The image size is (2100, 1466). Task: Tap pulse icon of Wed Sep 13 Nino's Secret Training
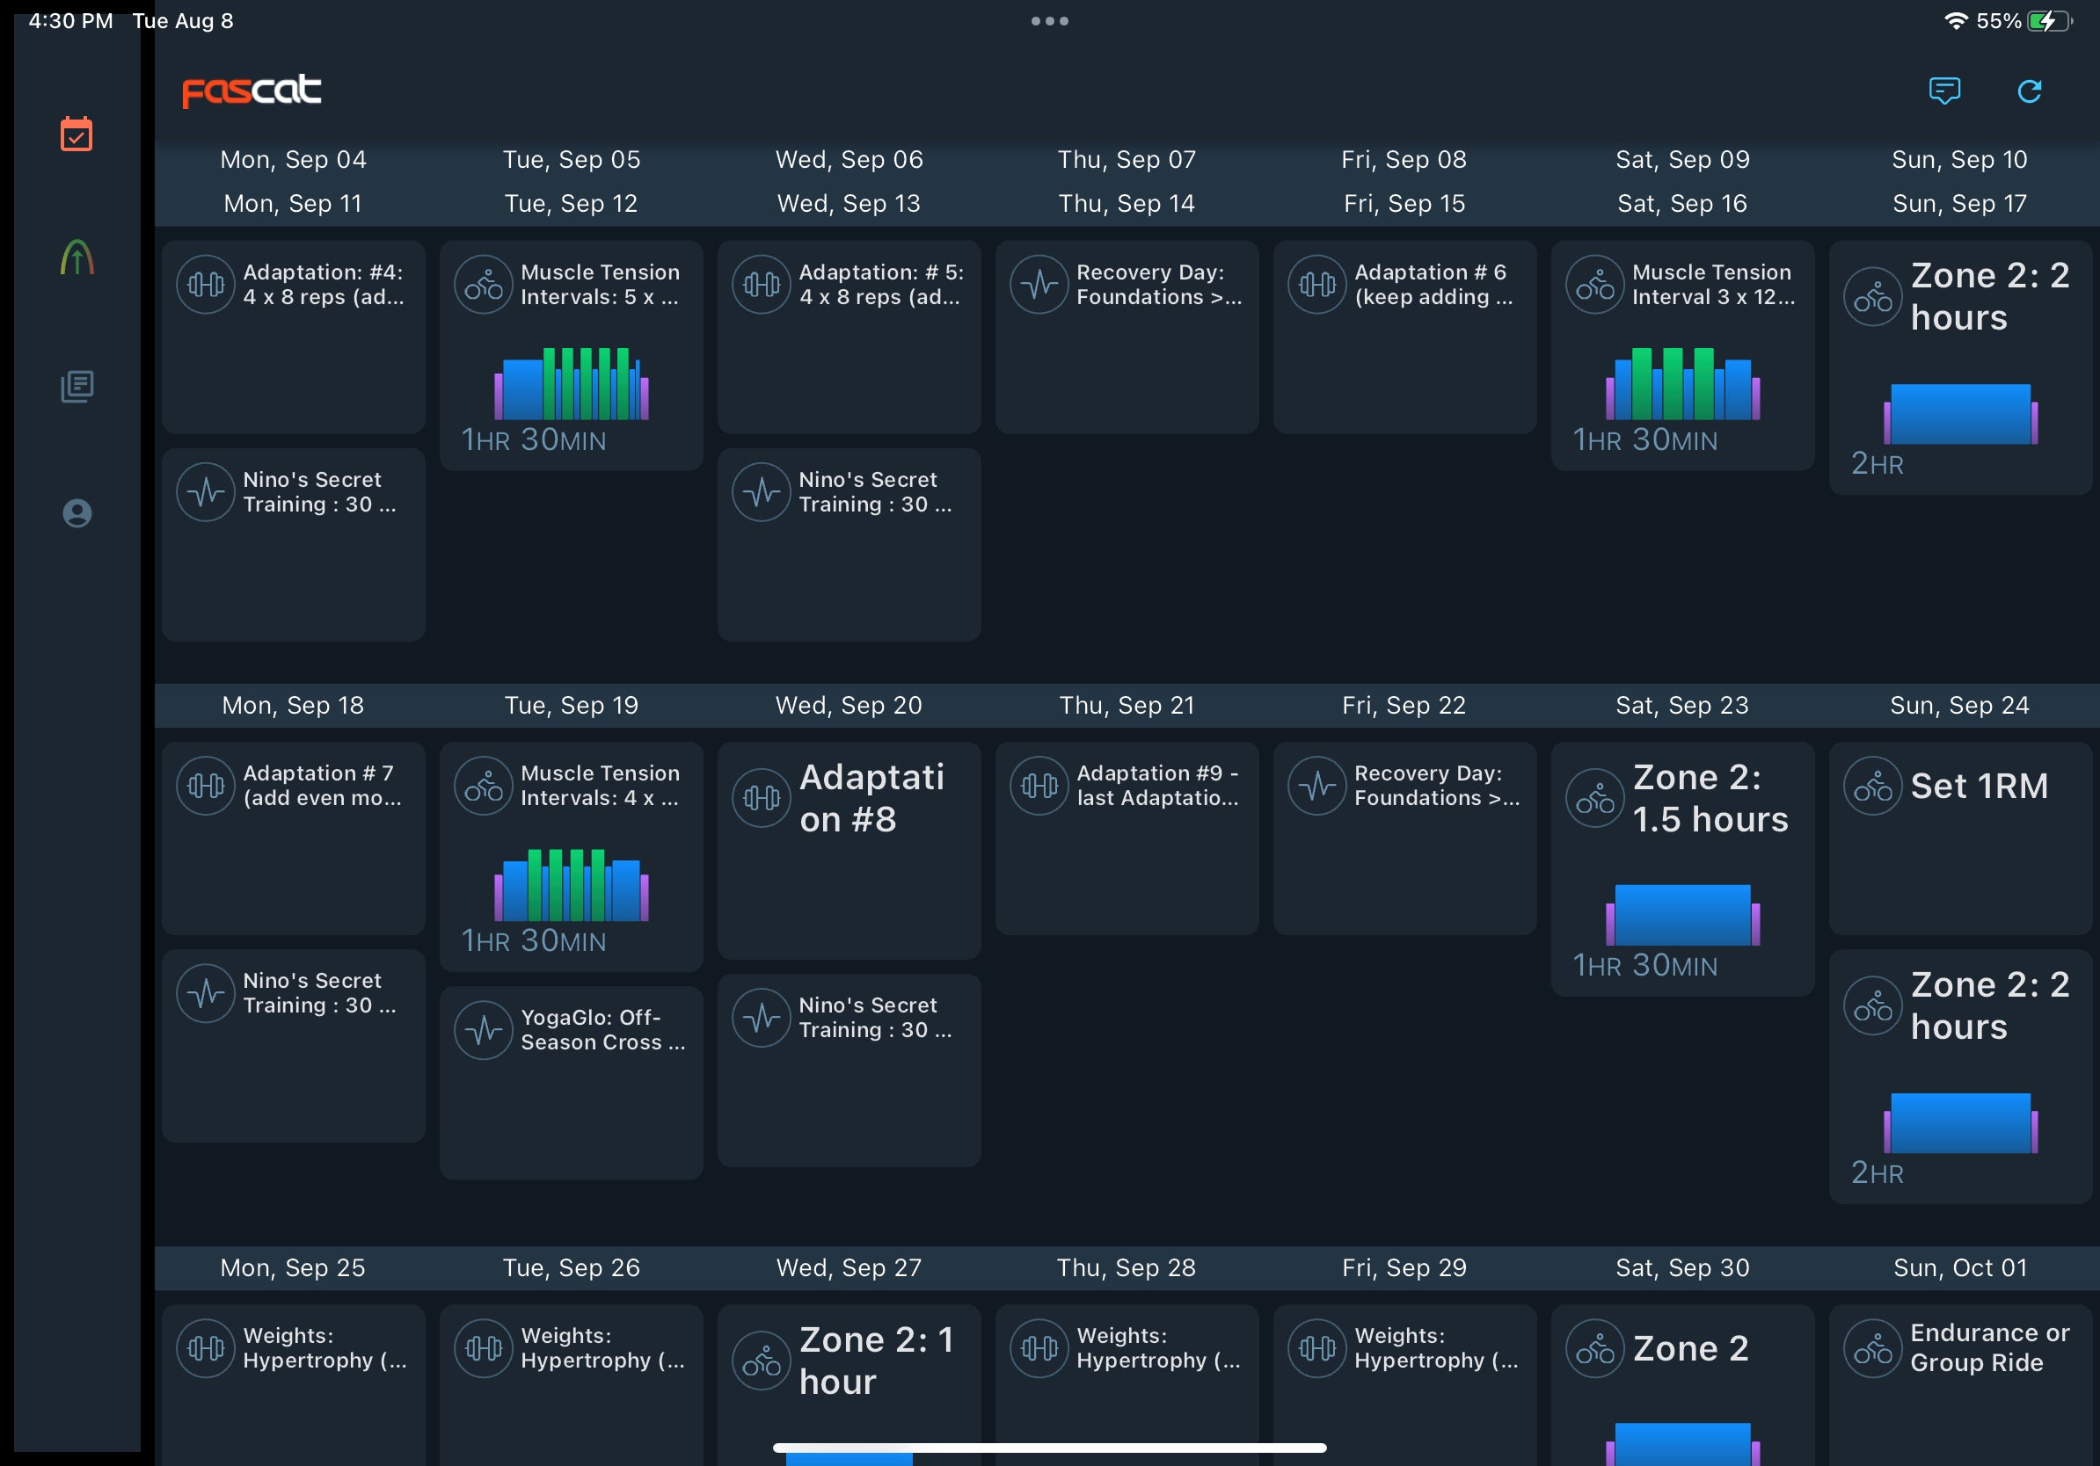(x=762, y=493)
